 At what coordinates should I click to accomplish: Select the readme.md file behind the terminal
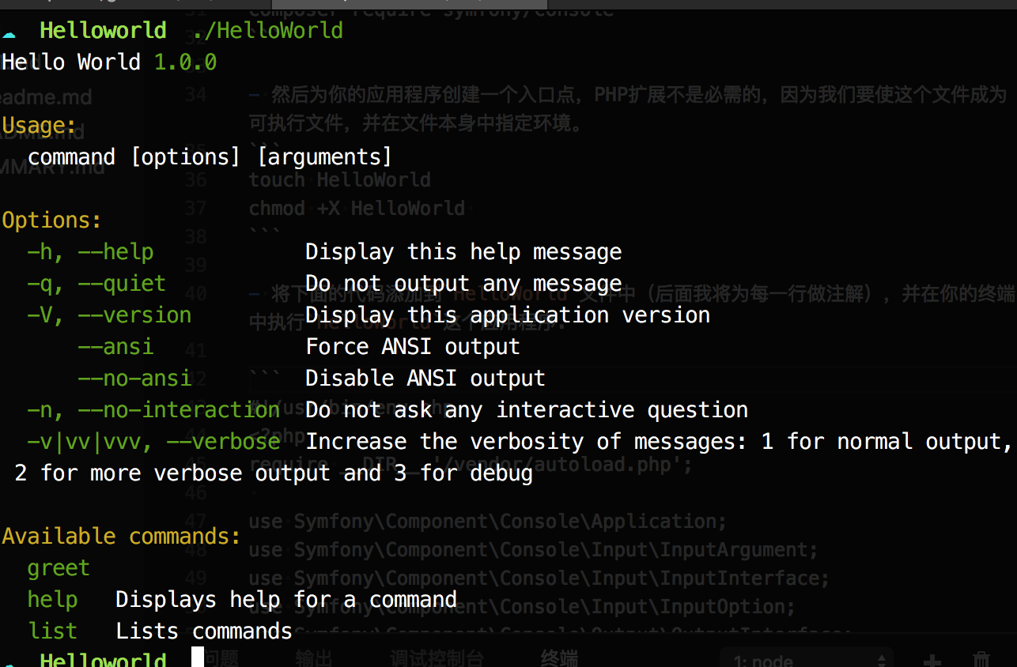click(46, 98)
